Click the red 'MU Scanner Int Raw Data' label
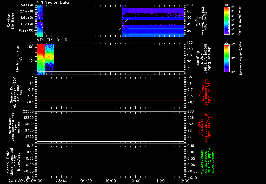 [205, 93]
